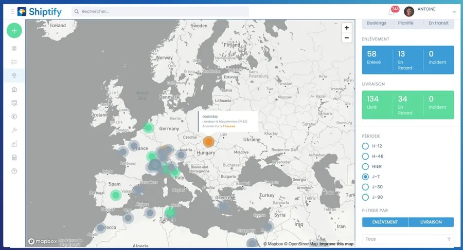The image size is (463, 250).
Task: Open the home sidebar icon
Action: click(x=14, y=89)
